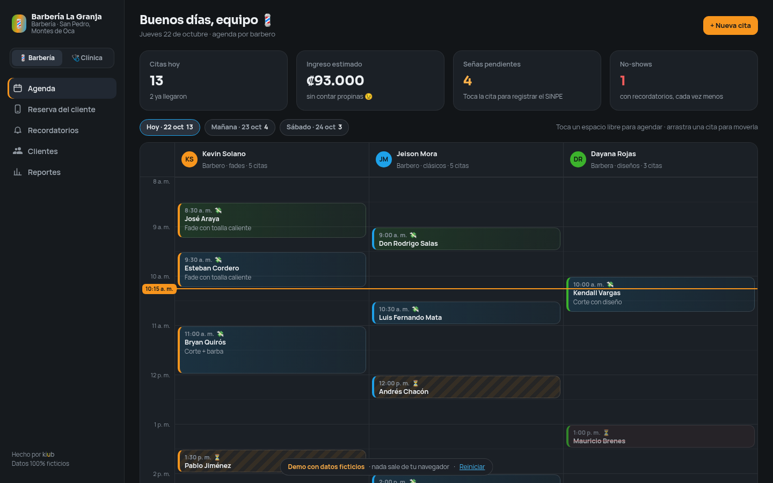Screen dimensions: 773x483
Task: Click the hourglass icon on Andrés Chacón's appointment
Action: pyautogui.click(x=415, y=383)
